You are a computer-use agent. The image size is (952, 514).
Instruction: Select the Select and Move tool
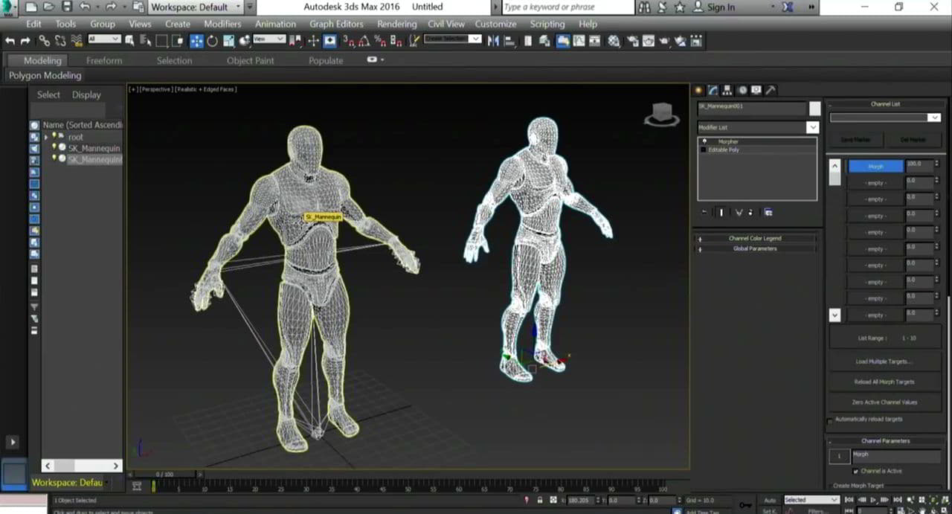[196, 41]
